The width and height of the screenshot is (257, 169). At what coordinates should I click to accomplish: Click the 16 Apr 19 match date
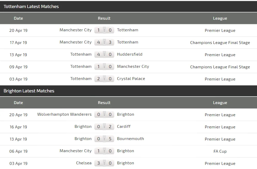[x=18, y=127]
